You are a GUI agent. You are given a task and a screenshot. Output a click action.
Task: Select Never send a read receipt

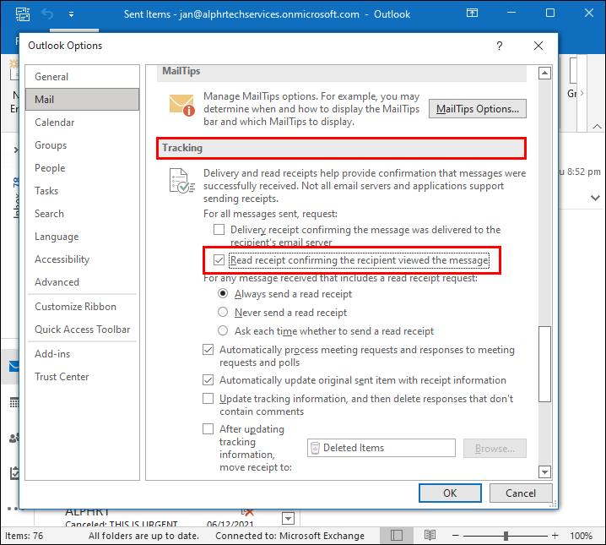tap(223, 312)
